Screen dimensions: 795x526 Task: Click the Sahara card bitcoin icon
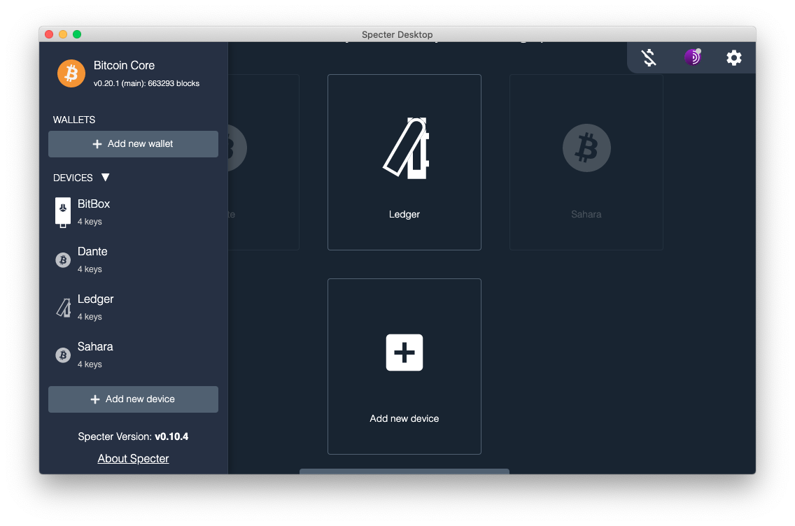586,148
